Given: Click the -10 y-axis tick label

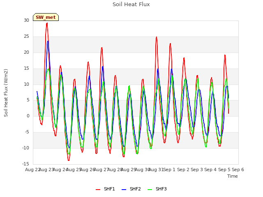Looking at the screenshot, I should tap(26, 148).
